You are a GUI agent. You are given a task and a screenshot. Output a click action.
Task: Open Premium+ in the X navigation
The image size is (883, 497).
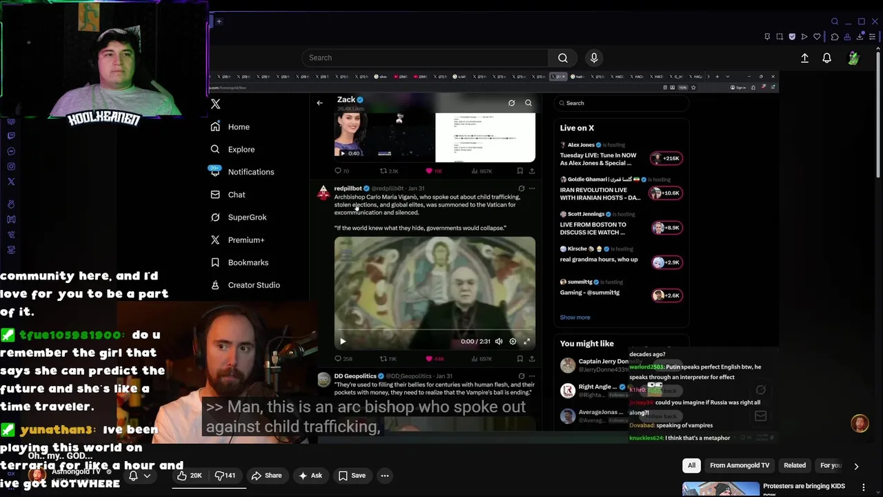pos(237,240)
